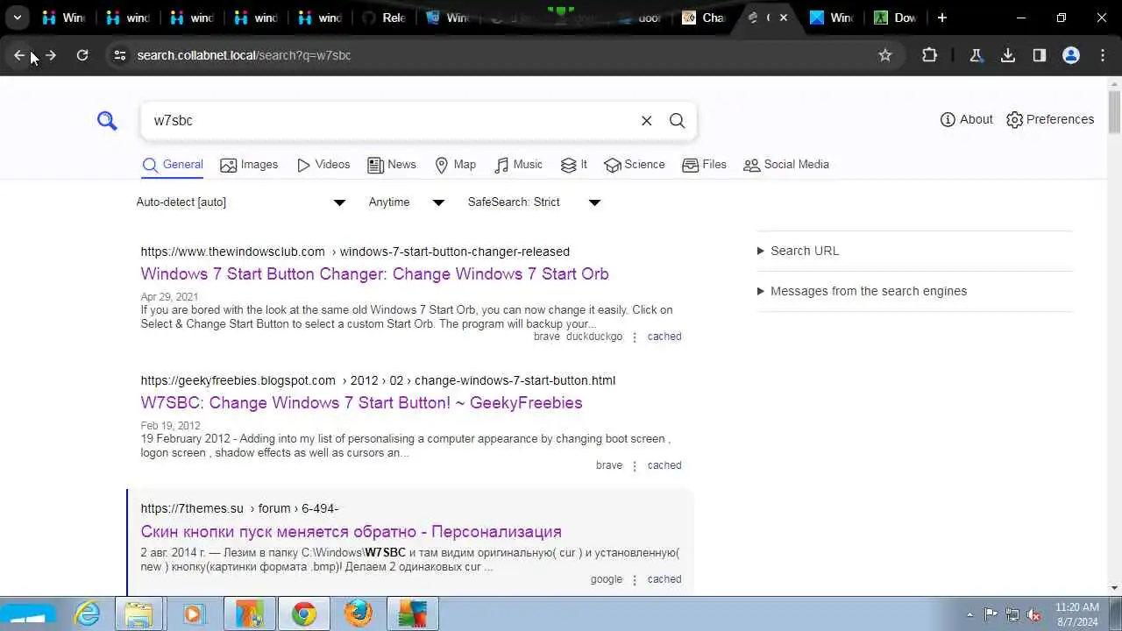Switch to Science search category
Screen dimensions: 1122x631
click(635, 165)
